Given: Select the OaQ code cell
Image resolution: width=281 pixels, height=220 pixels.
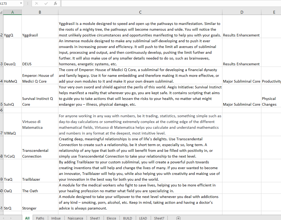Looking at the screenshot, I should tap(12, 188).
